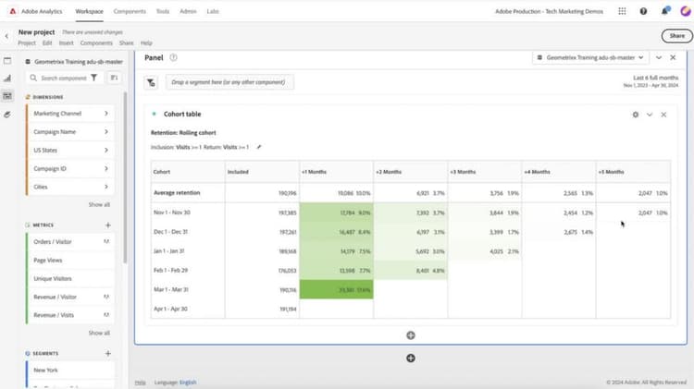Expand Cities dimension chevron
694x389 pixels.
tap(106, 187)
